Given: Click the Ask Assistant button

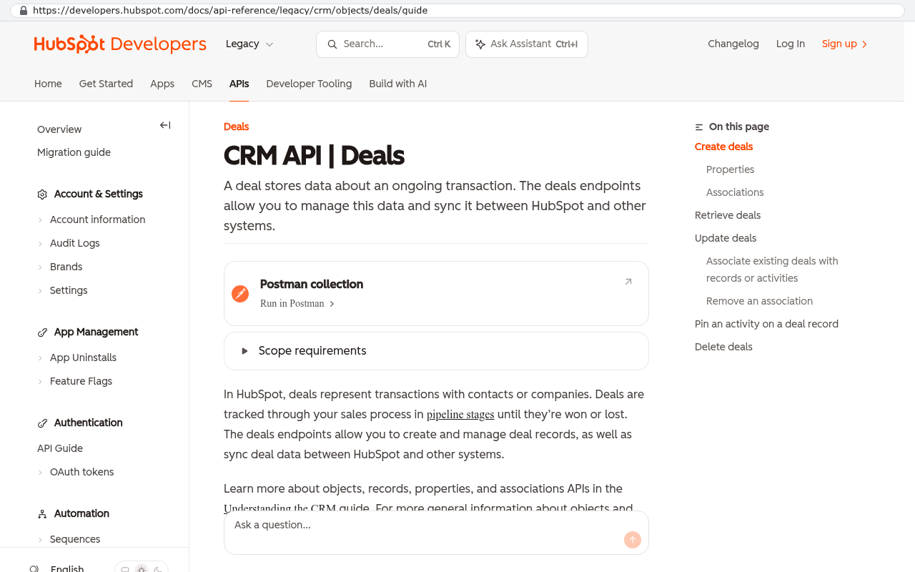Looking at the screenshot, I should (527, 44).
